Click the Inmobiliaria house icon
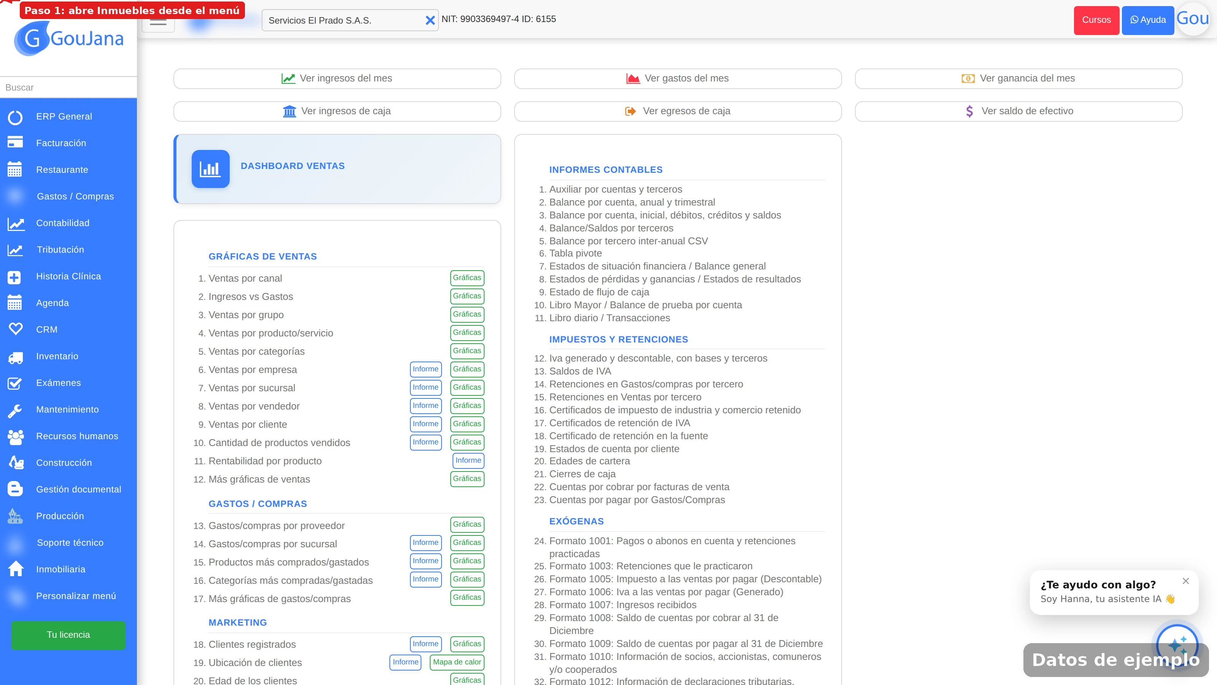The width and height of the screenshot is (1217, 685). tap(16, 569)
